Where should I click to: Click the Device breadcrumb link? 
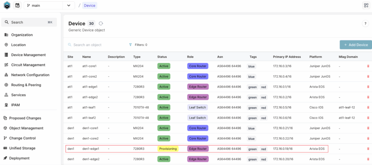[x=90, y=5]
